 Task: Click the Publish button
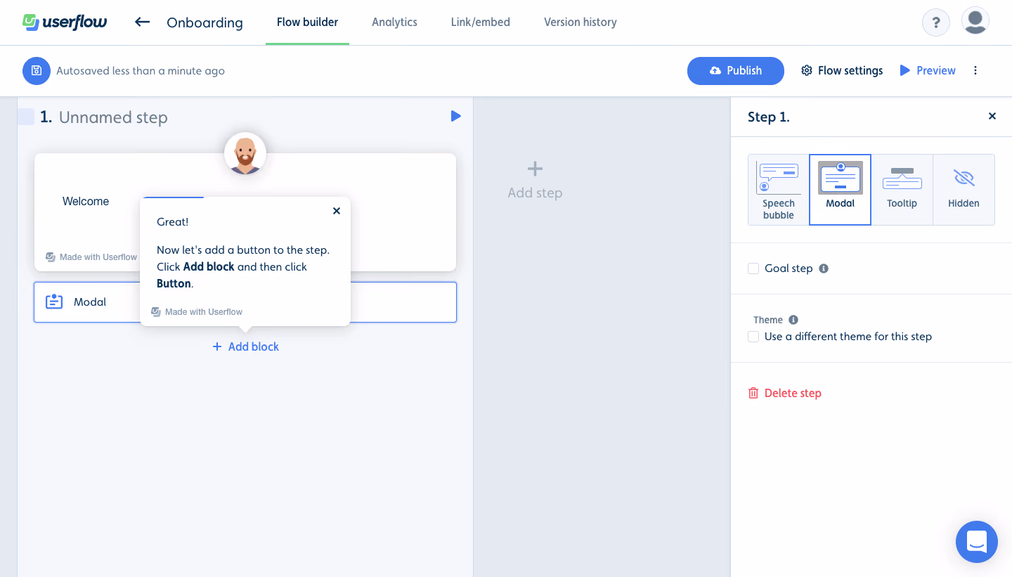736,70
